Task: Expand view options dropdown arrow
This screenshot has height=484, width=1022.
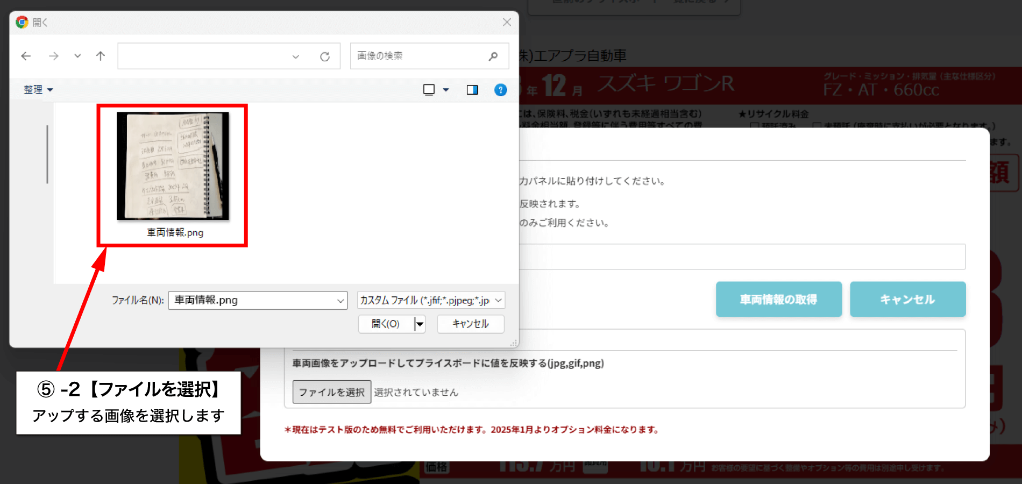Action: click(x=446, y=90)
